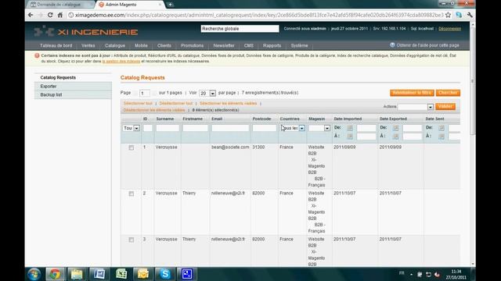Open the Word icon in taskbar
Image resolution: width=501 pixels, height=281 pixels.
pyautogui.click(x=99, y=274)
